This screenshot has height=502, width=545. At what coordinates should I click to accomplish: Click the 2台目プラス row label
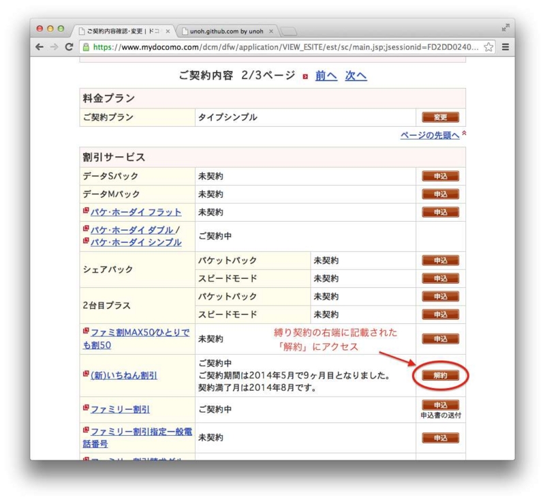coord(106,306)
